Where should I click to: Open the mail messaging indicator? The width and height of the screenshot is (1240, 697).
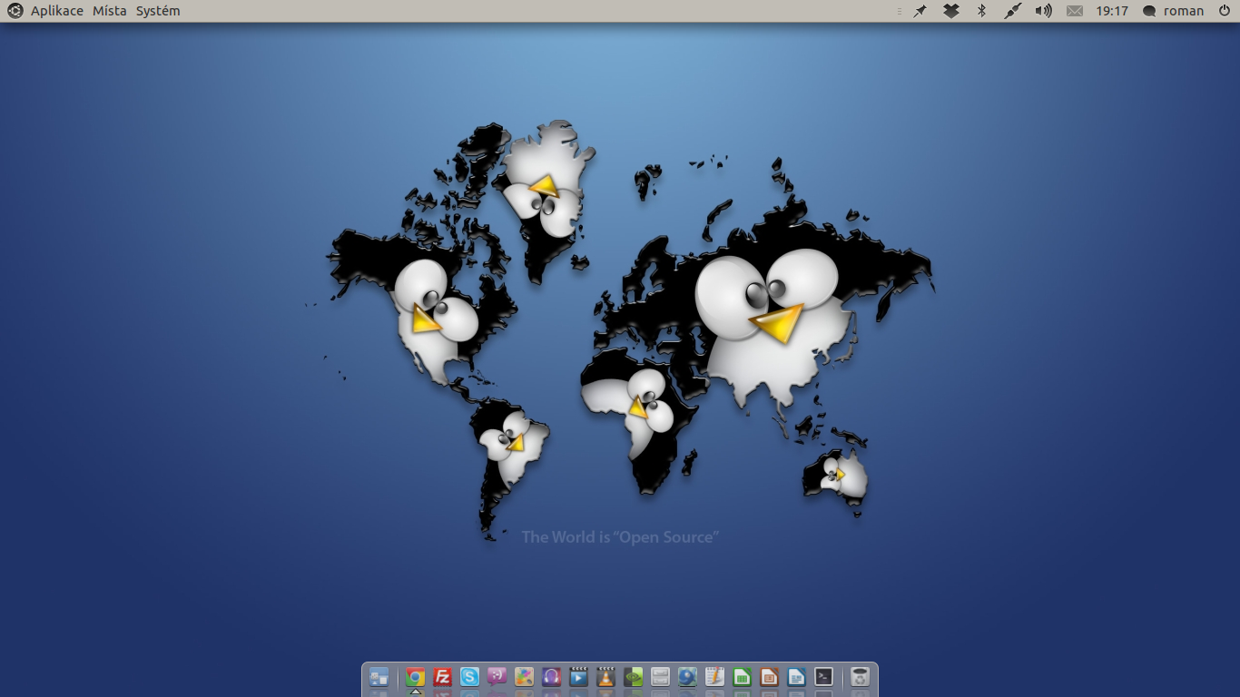(1075, 11)
